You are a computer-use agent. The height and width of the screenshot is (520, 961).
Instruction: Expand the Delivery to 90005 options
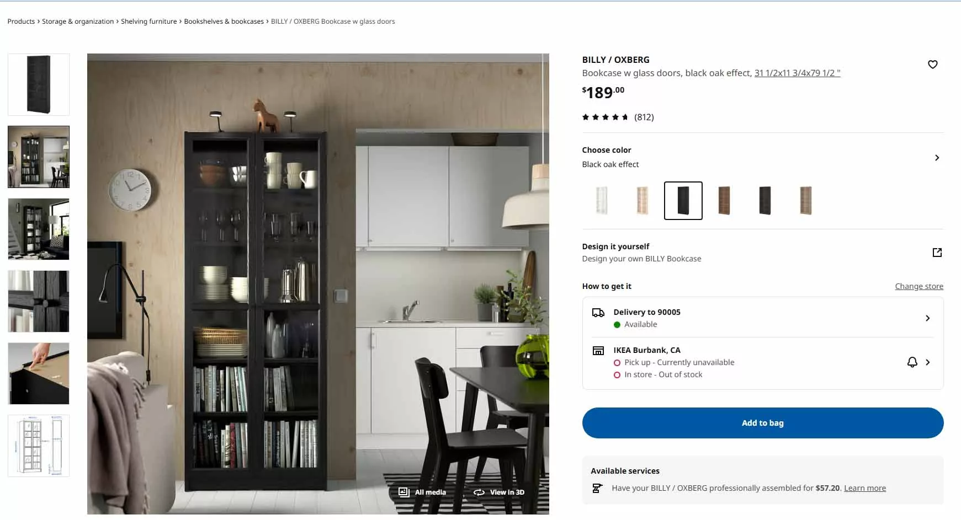click(x=927, y=318)
